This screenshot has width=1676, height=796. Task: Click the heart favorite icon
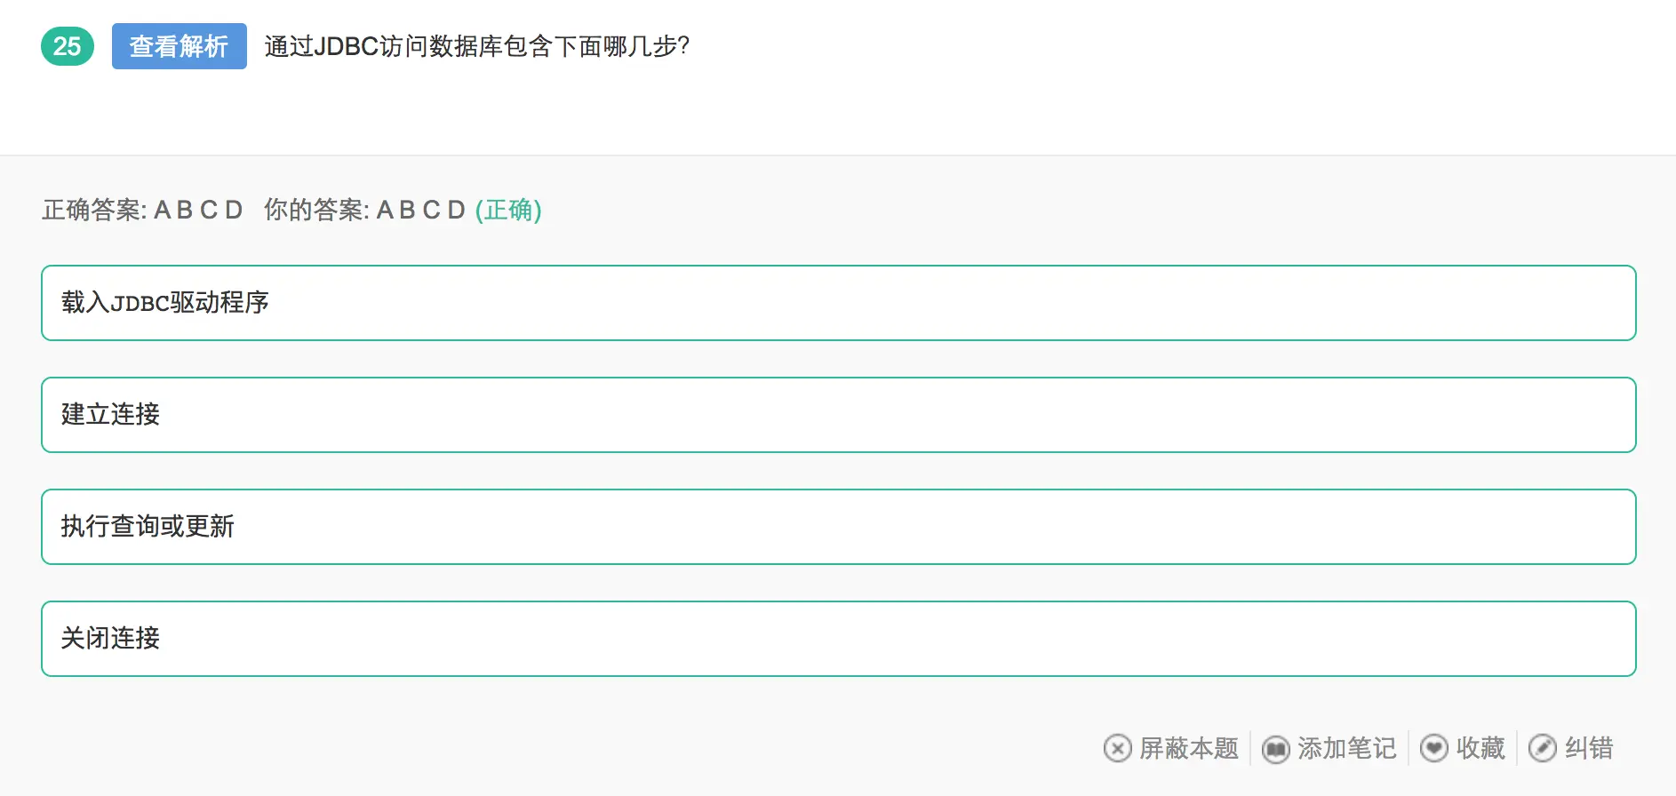[1433, 748]
